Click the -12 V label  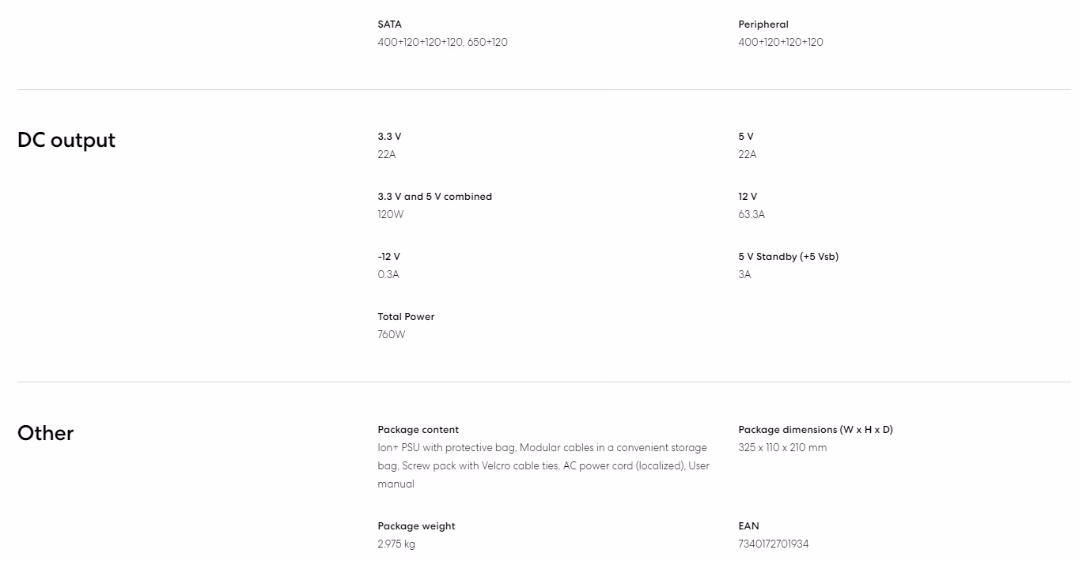[x=388, y=257]
